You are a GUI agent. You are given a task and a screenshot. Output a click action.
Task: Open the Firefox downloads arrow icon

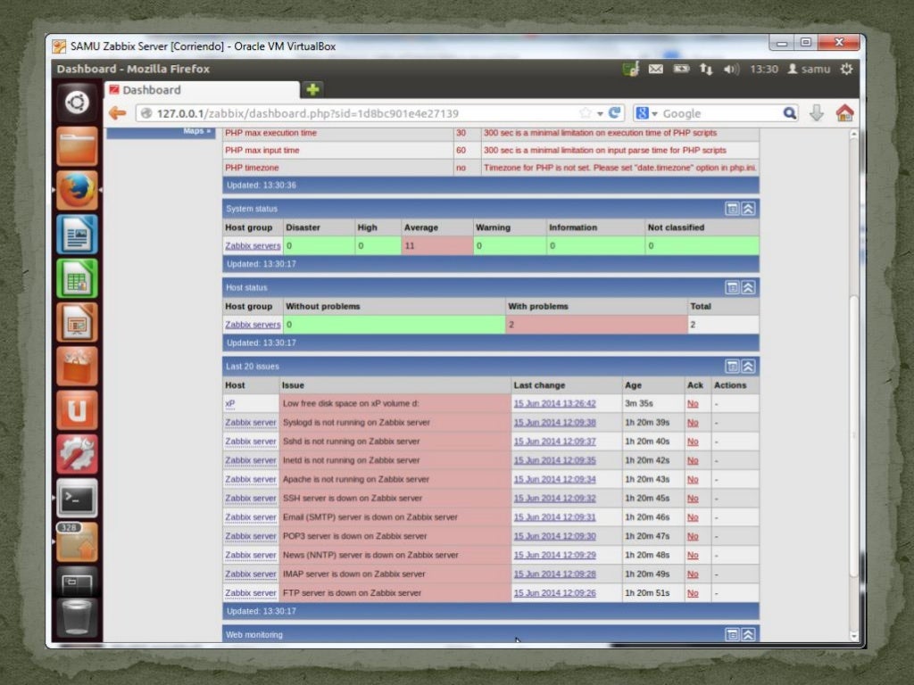tap(816, 113)
